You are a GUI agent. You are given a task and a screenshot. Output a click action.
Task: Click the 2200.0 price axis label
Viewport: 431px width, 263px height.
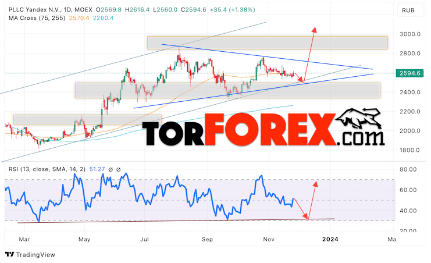click(410, 111)
